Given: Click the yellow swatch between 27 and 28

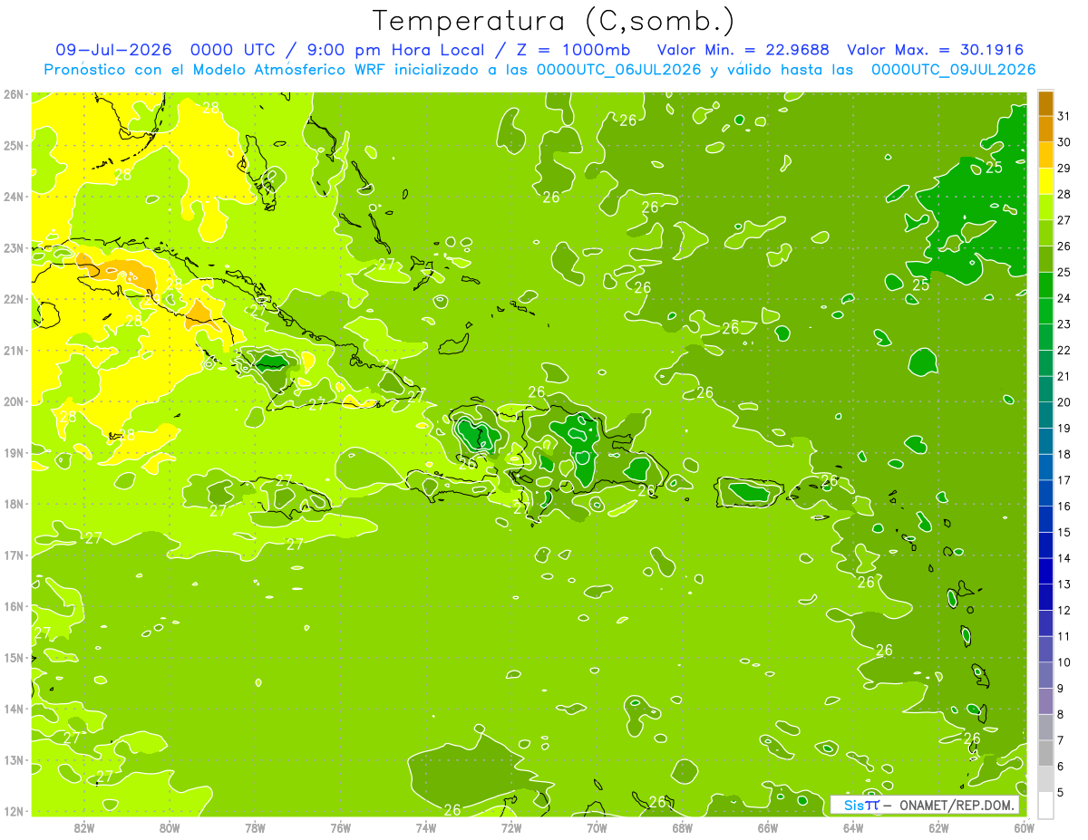Looking at the screenshot, I should pyautogui.click(x=1045, y=208).
